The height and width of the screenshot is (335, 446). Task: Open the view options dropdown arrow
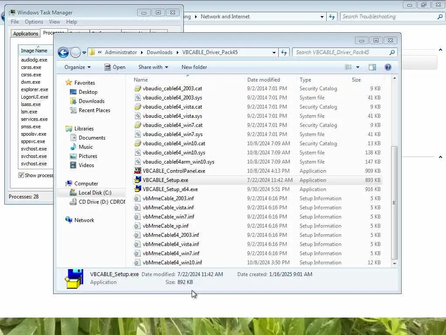pos(358,67)
